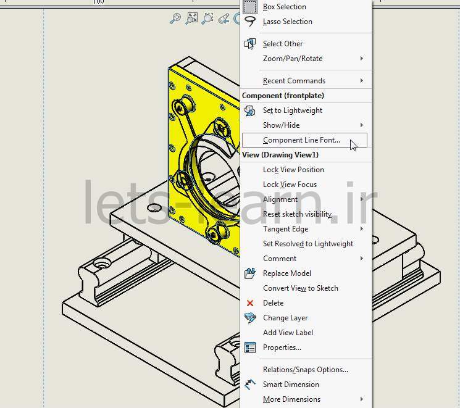Image resolution: width=460 pixels, height=408 pixels.
Task: Open the Tangent Edge submenu
Action: point(306,229)
